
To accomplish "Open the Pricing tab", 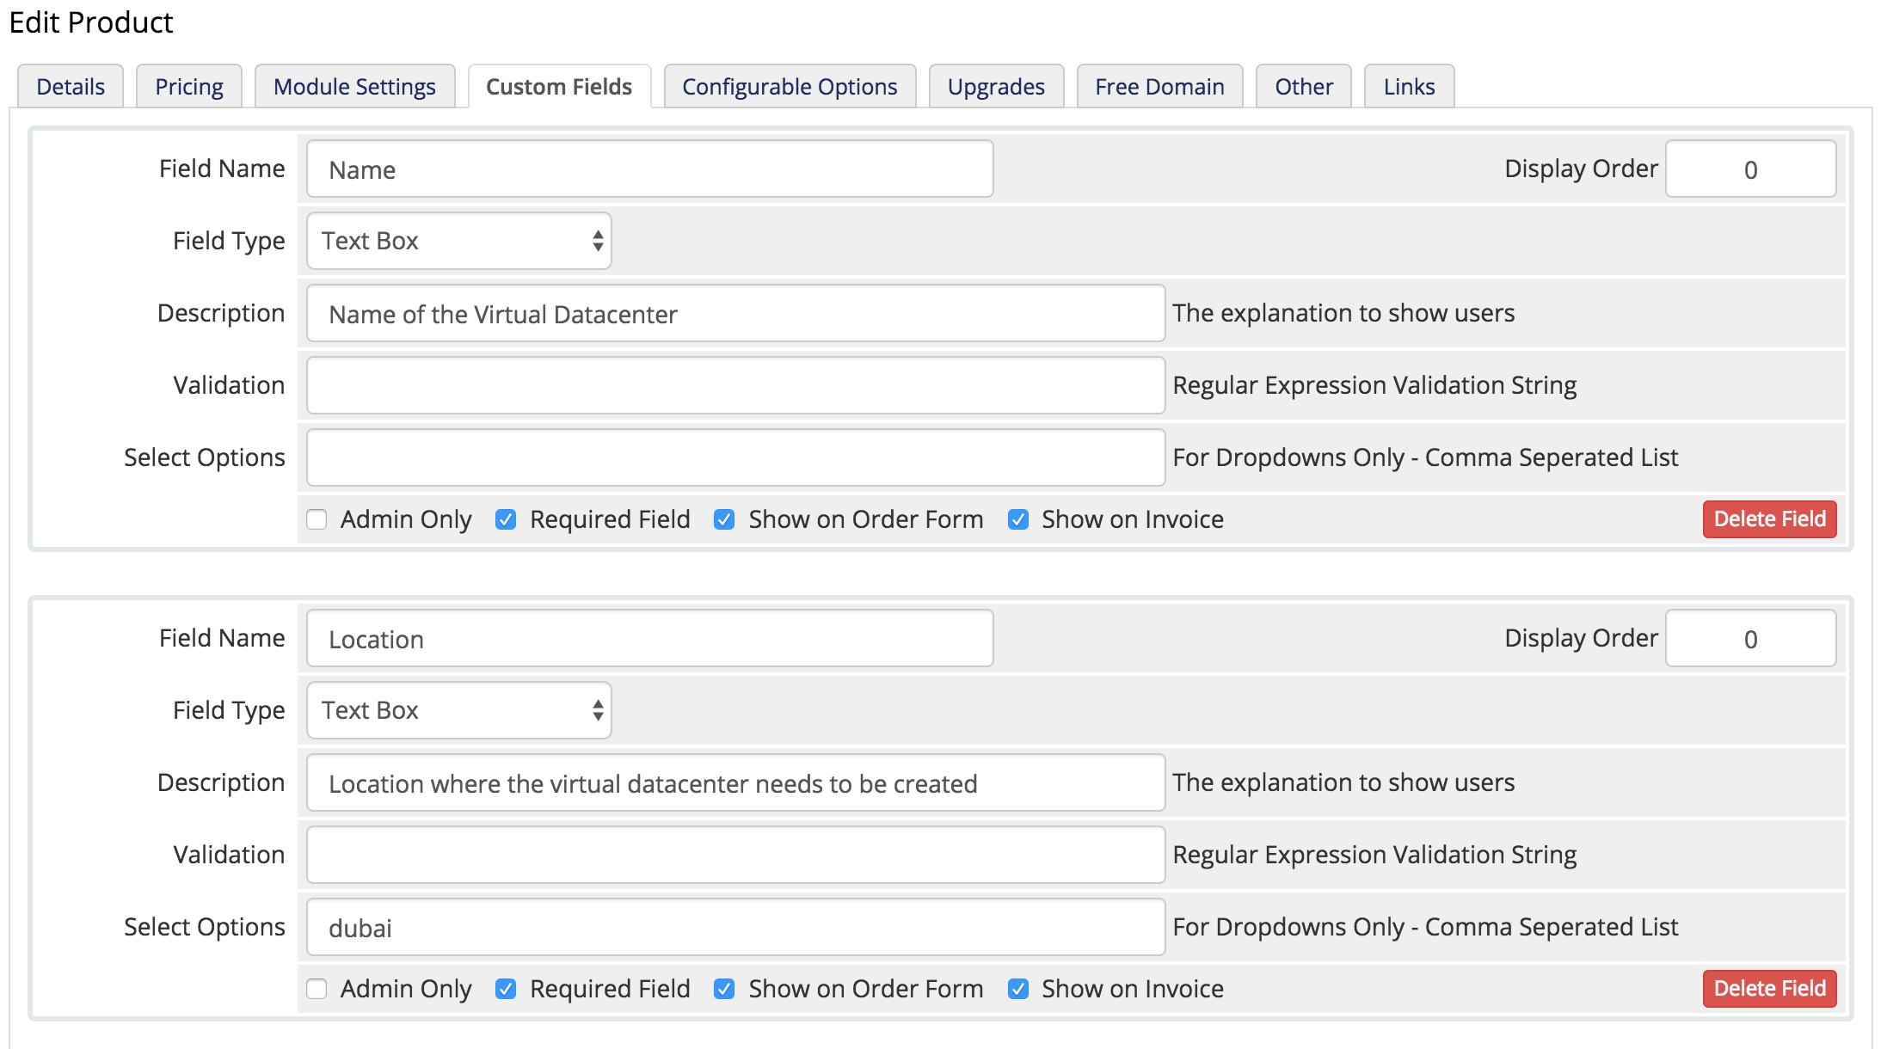I will [188, 87].
